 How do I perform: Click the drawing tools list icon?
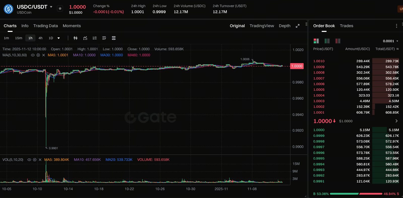pyautogui.click(x=104, y=38)
